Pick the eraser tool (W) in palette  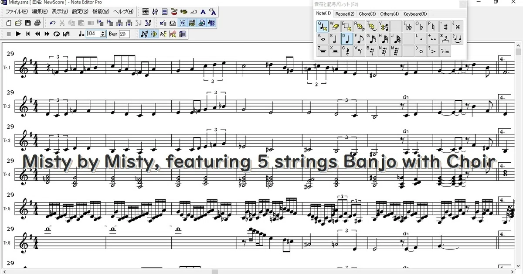coord(335,26)
